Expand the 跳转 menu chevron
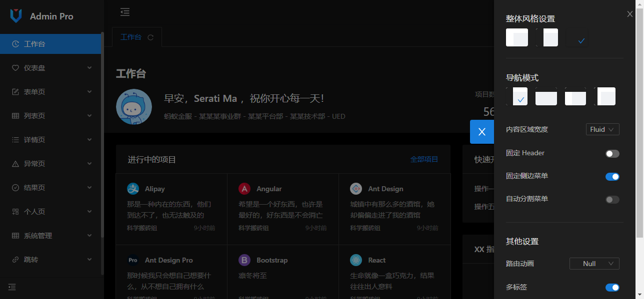The height and width of the screenshot is (299, 644). tap(89, 260)
